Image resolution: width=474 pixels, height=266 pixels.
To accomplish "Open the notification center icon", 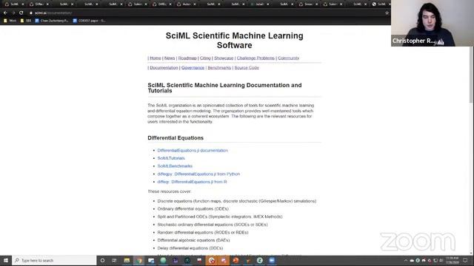I will coord(465,260).
